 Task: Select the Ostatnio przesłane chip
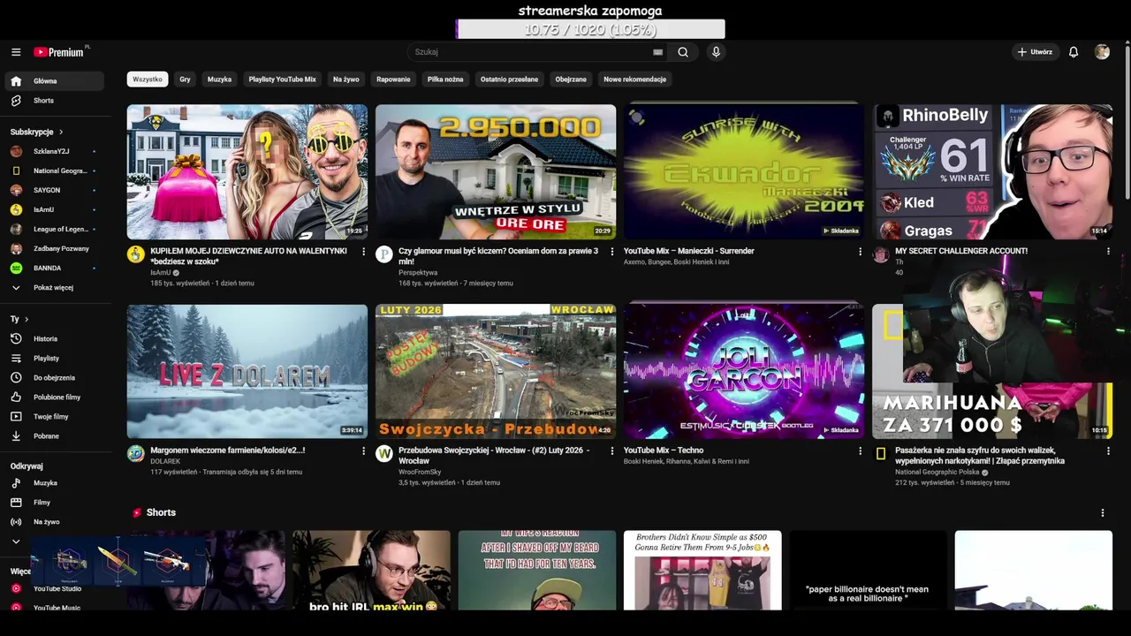[509, 79]
